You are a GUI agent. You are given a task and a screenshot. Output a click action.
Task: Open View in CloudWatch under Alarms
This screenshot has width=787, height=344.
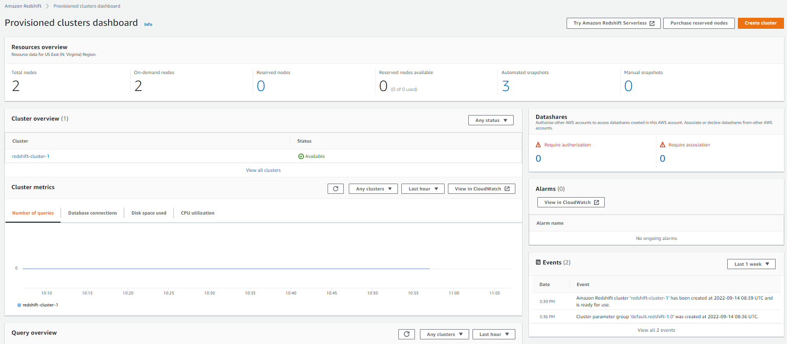pyautogui.click(x=571, y=202)
